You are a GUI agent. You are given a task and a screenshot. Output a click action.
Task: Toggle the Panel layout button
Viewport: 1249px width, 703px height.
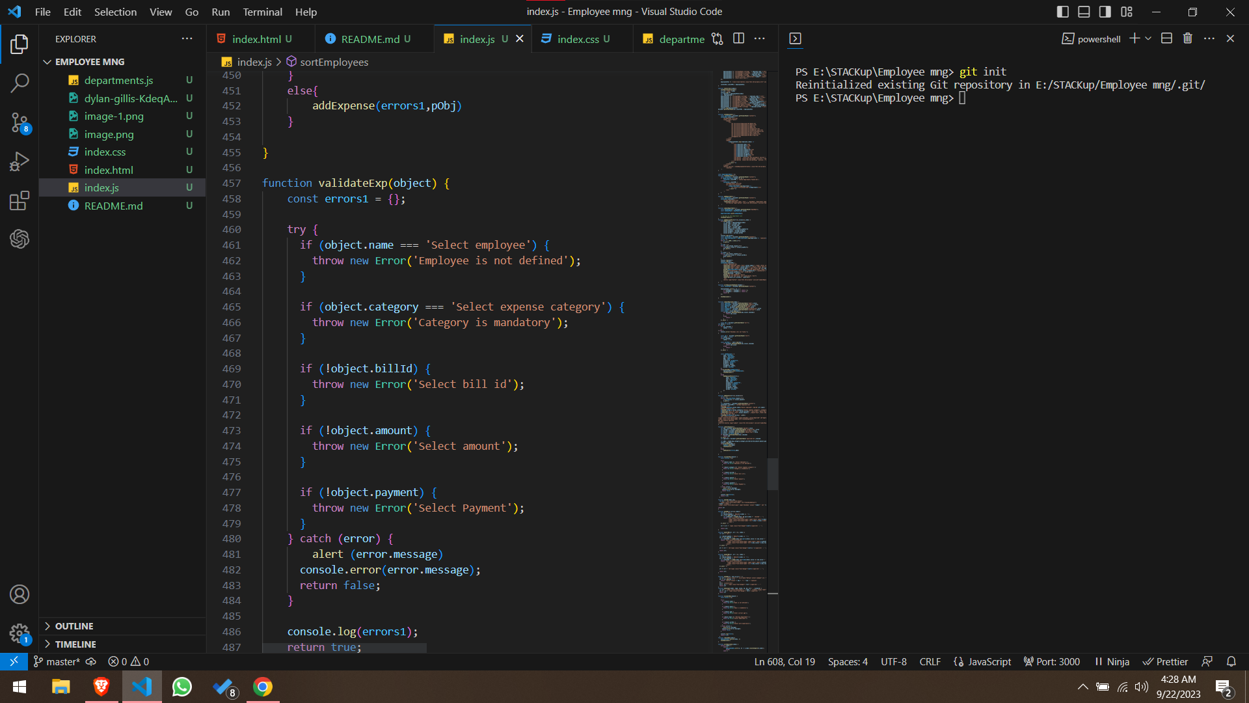[1084, 12]
